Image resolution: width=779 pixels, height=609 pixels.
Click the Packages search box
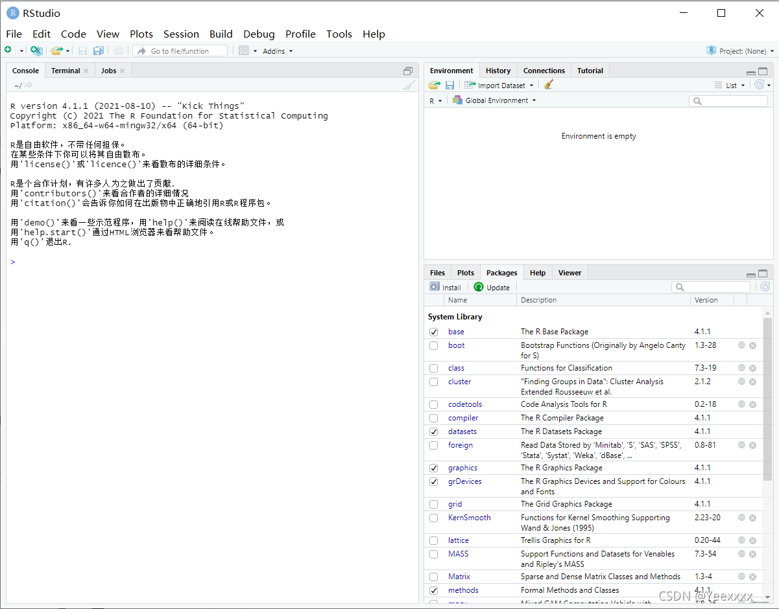coord(711,287)
